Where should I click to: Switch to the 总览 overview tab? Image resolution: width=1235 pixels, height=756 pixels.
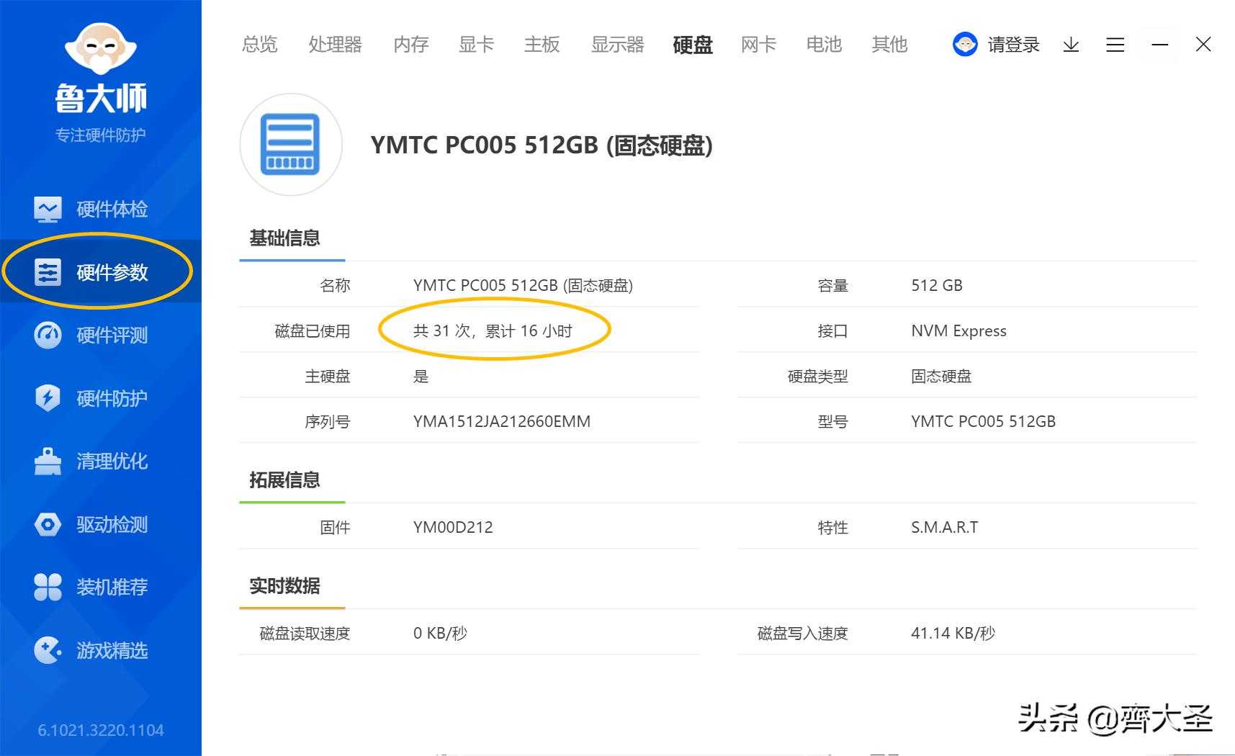(259, 45)
